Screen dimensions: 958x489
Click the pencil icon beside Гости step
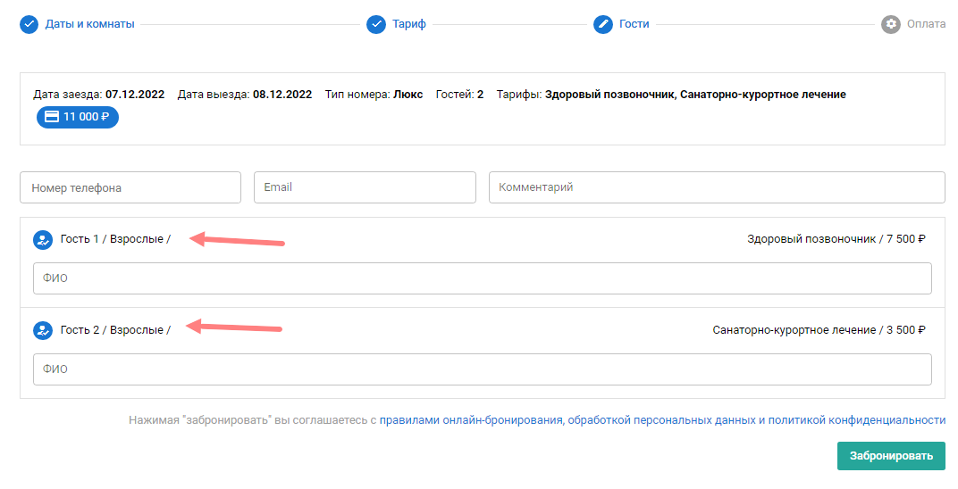click(603, 24)
